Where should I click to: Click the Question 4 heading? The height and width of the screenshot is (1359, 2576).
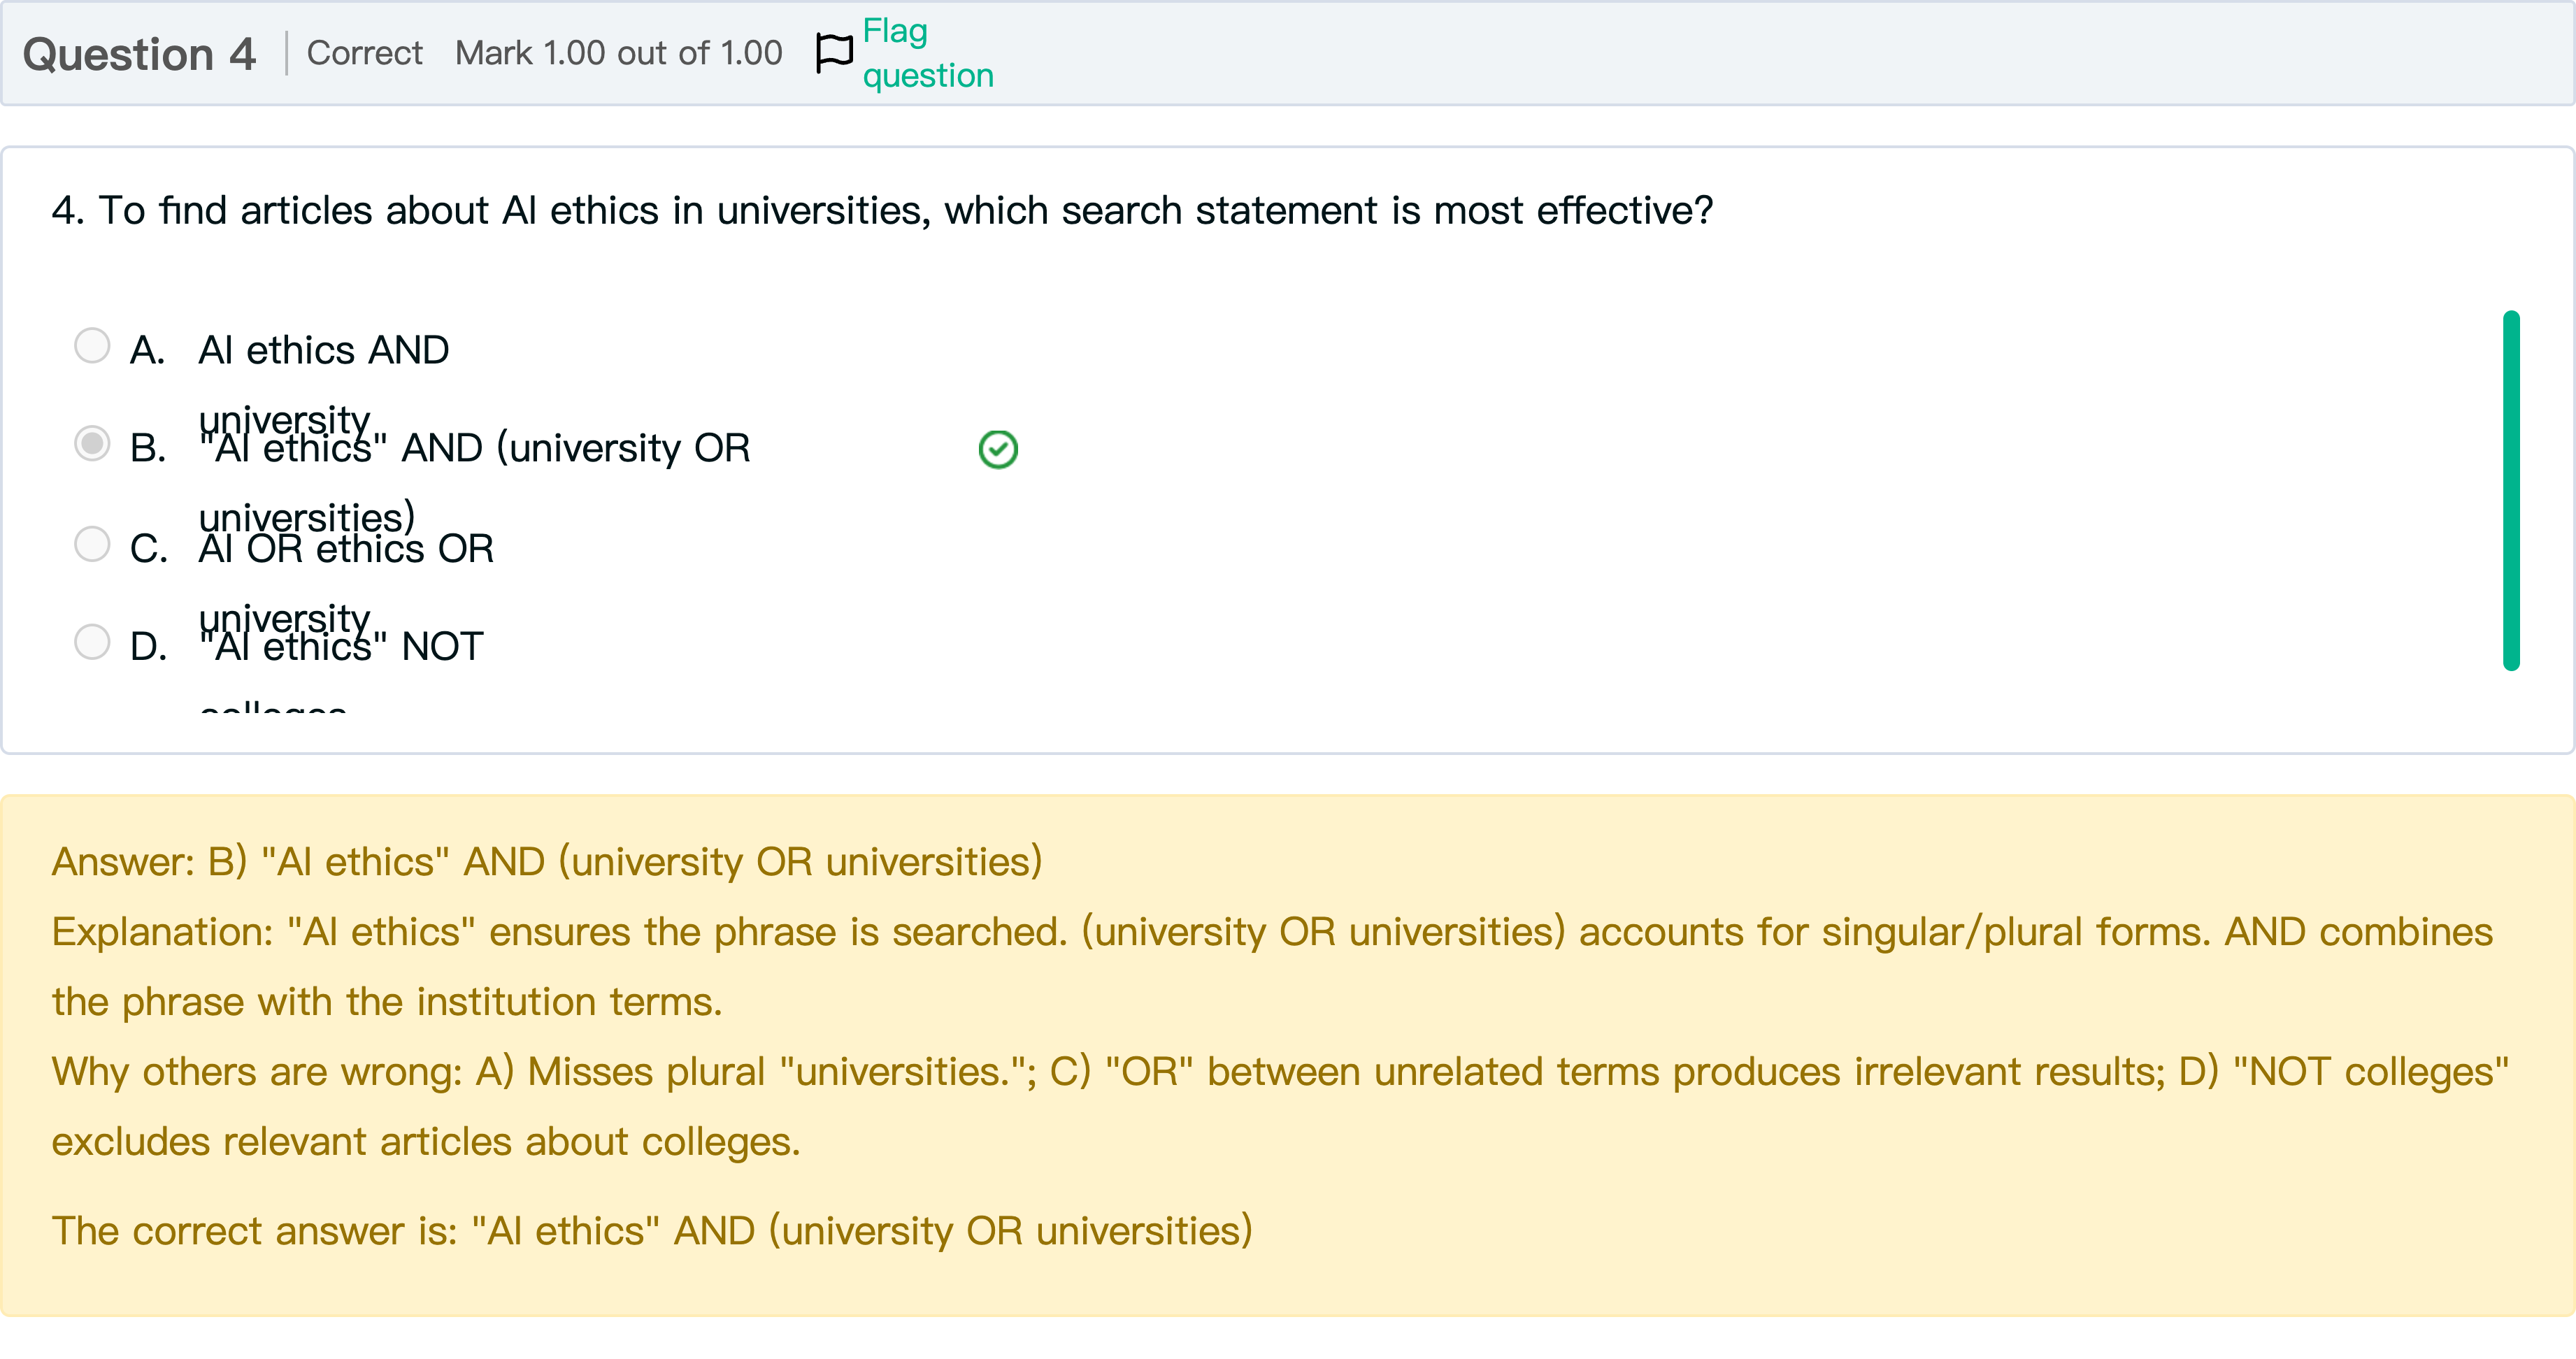139,54
